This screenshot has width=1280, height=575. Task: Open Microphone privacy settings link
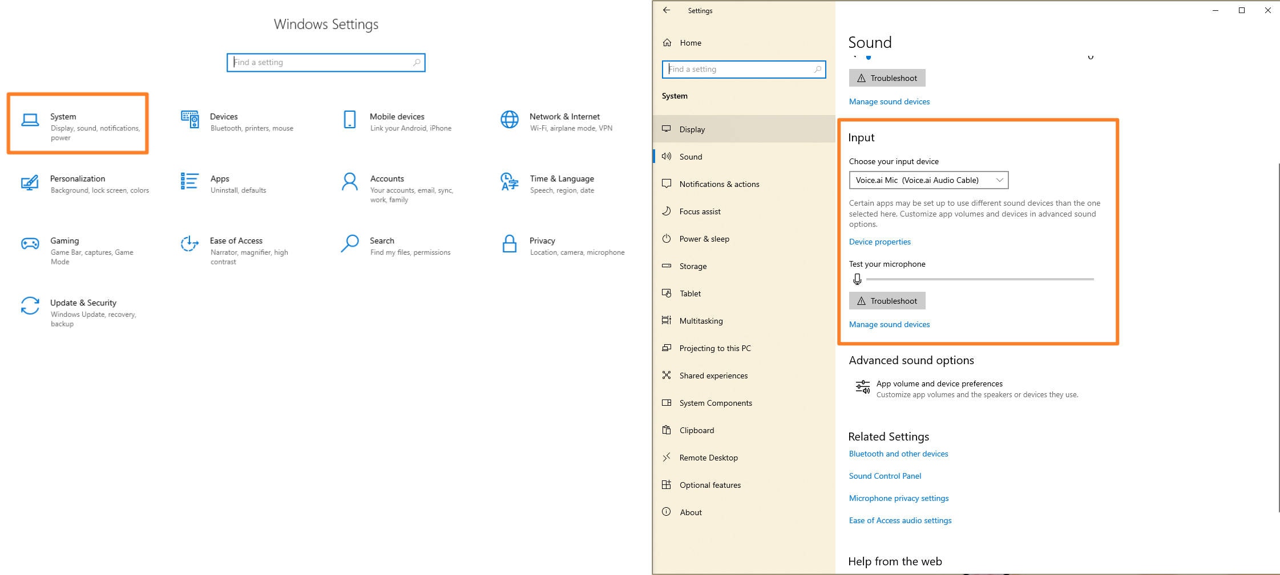(x=899, y=498)
